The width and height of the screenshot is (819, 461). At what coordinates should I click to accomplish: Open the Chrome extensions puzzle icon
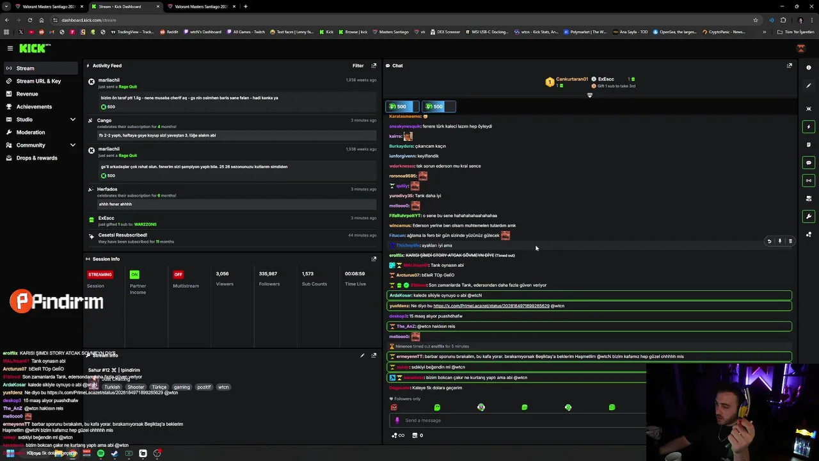(783, 20)
